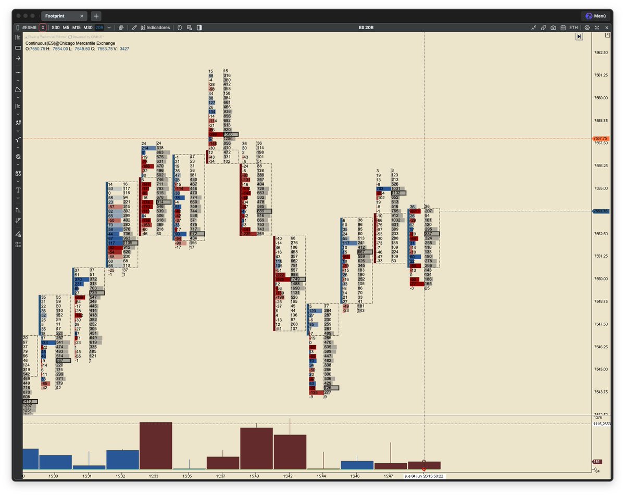Screen dimensions: 625x496
Task: Click the 15:40 time axis label
Action: tap(255, 476)
